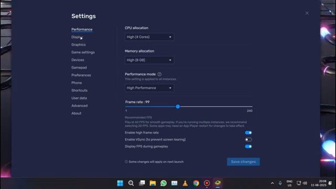Expand the Memory allocation dropdown
The height and width of the screenshot is (189, 336).
149,60
